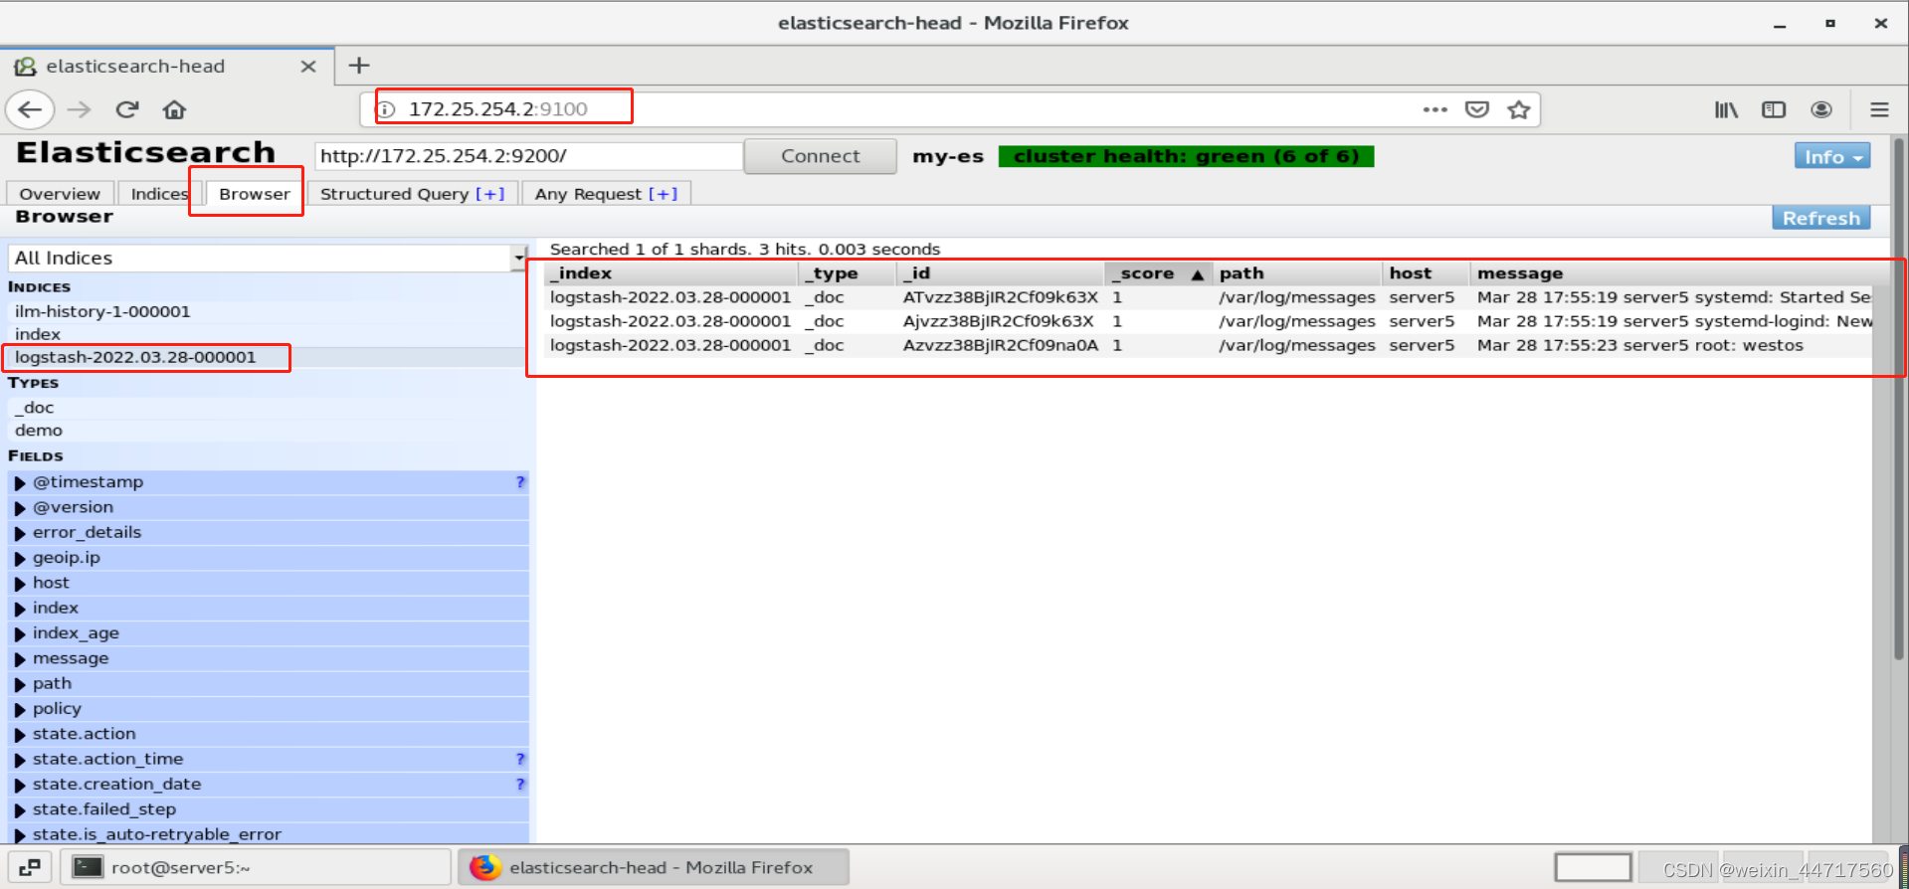Open the All Indices dropdown
The image size is (1909, 889).
[267, 259]
